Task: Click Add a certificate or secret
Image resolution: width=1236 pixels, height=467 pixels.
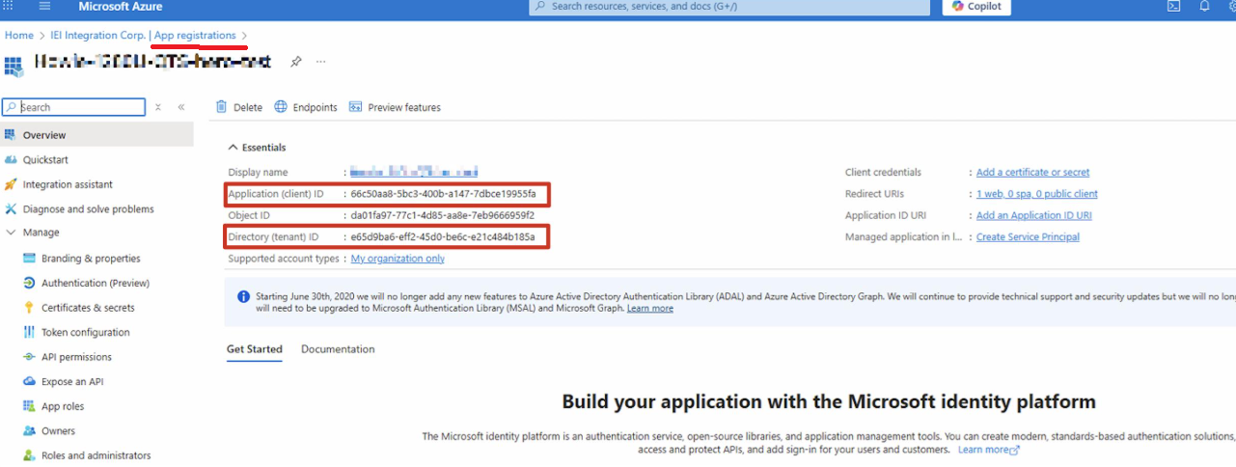Action: 1032,173
